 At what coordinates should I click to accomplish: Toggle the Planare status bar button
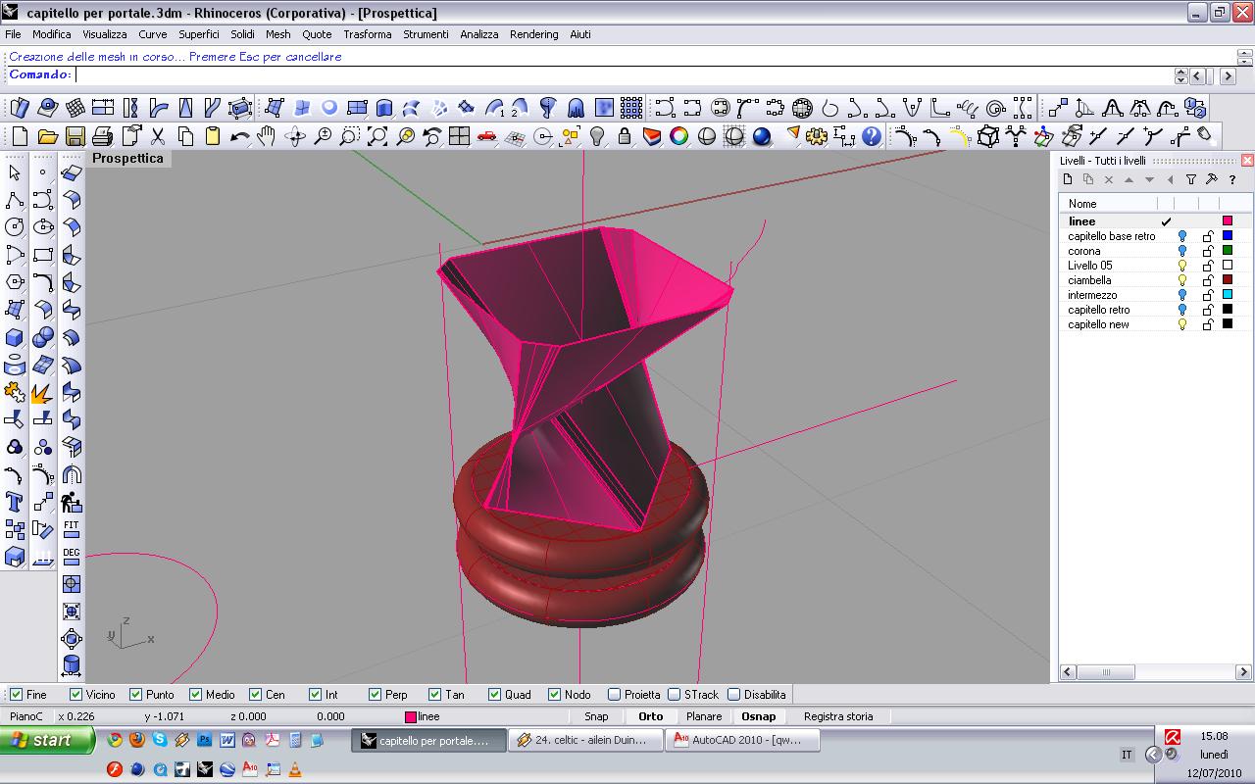[704, 716]
